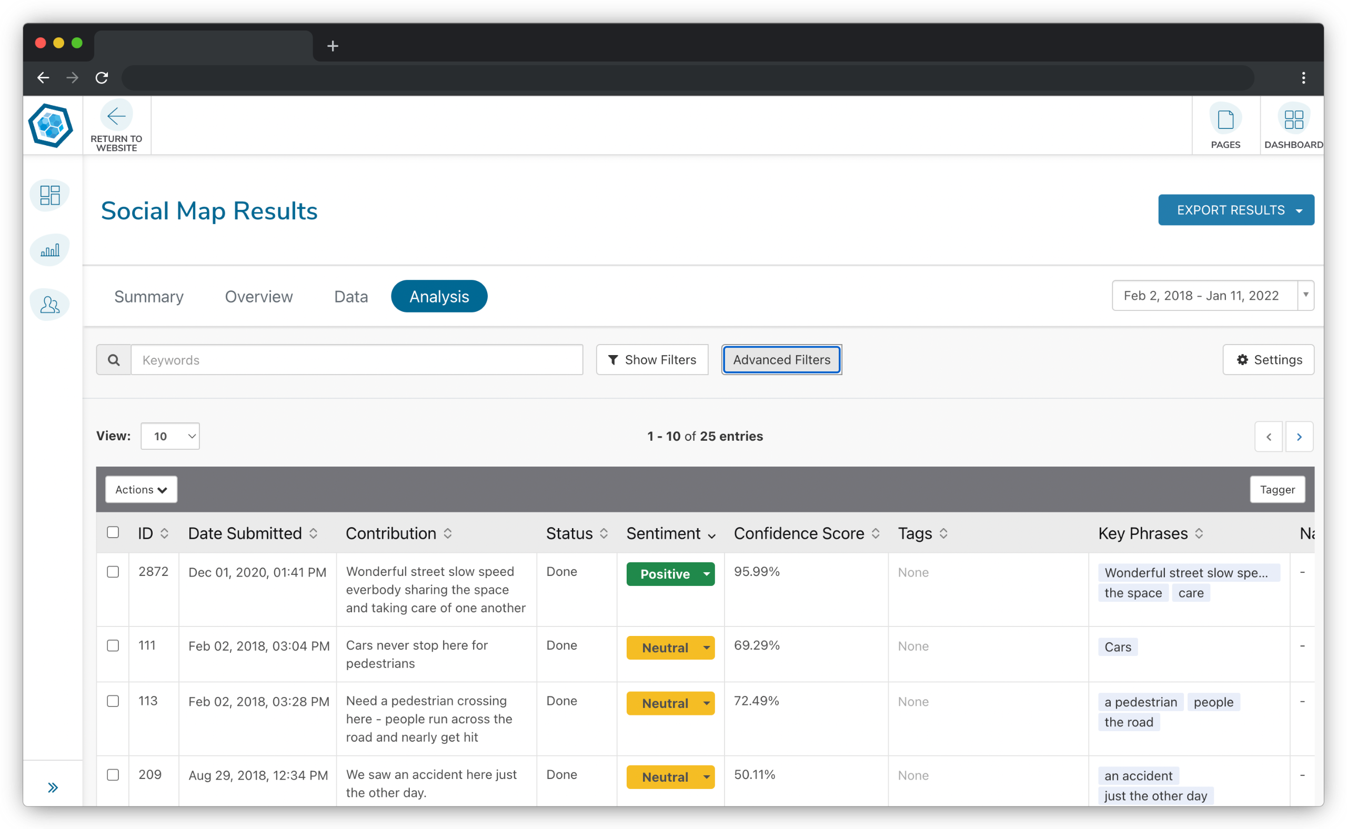Image resolution: width=1347 pixels, height=829 pixels.
Task: Toggle the checkbox for entry ID 111
Action: pos(113,645)
